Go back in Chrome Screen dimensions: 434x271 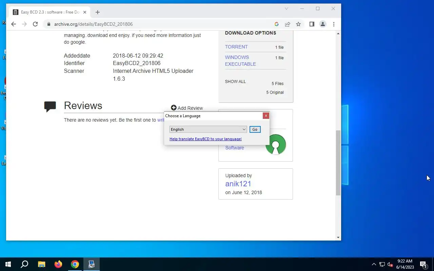click(x=14, y=24)
